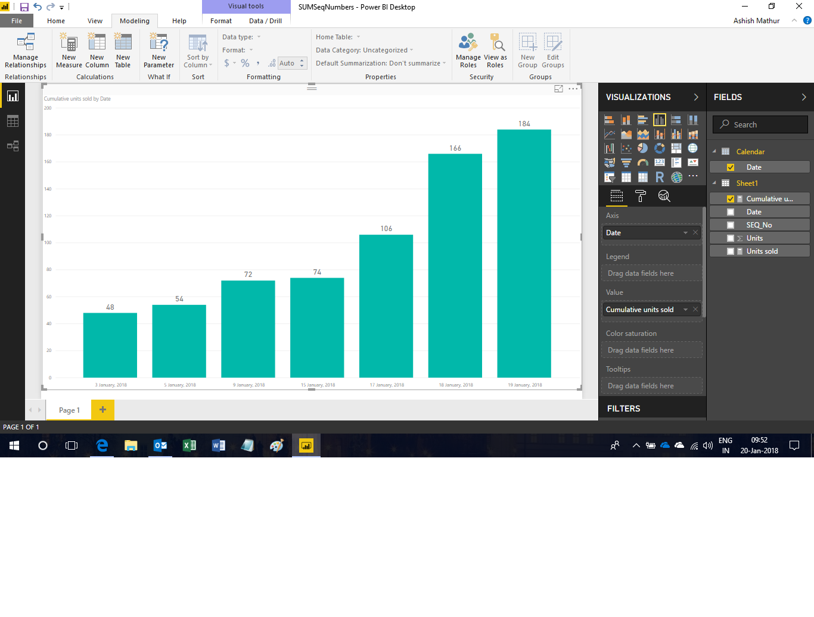Screen dimensions: 814x617
Task: Select the funnel visualization icon
Action: [x=626, y=163]
